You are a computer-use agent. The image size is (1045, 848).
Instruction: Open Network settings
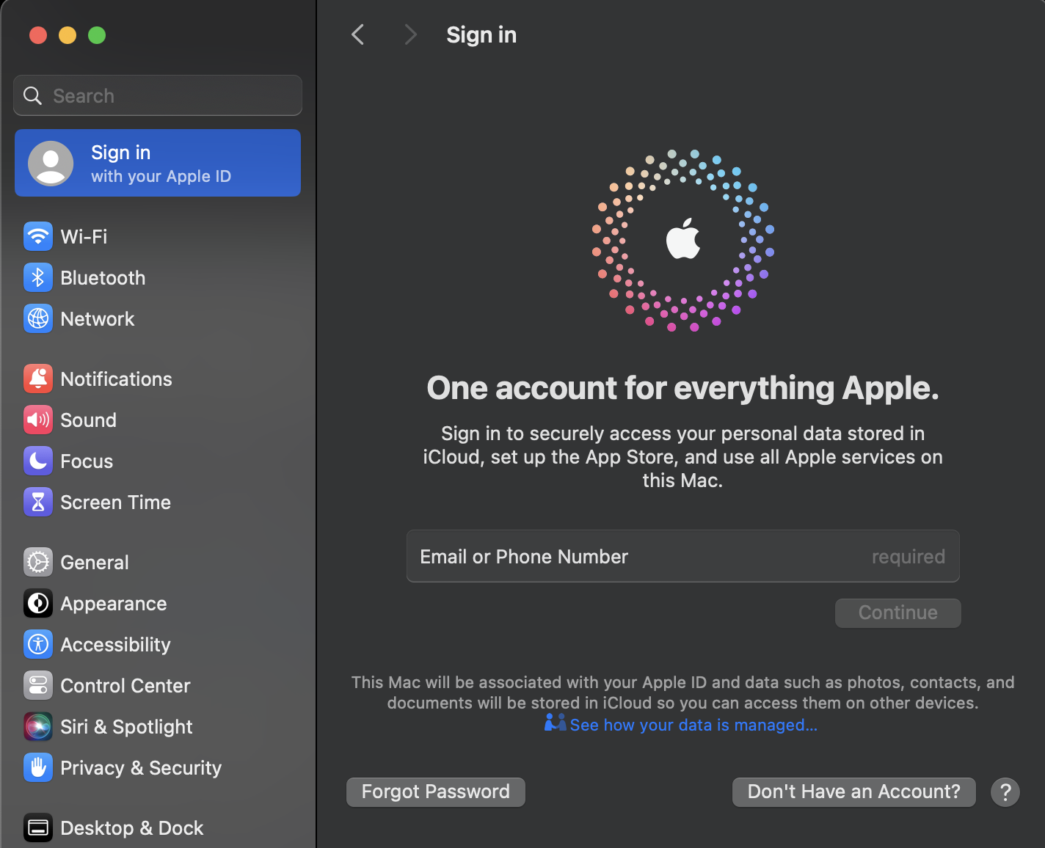coord(97,318)
